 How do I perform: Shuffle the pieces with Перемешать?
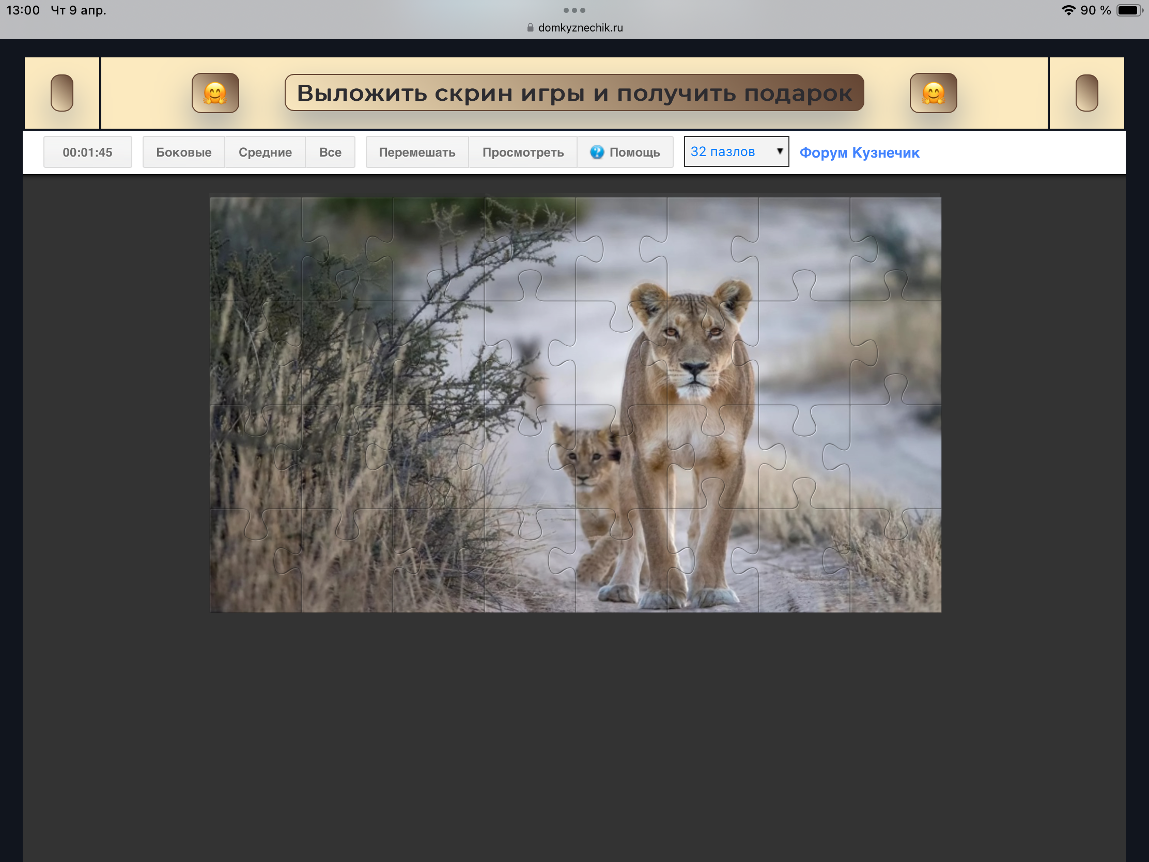[416, 152]
